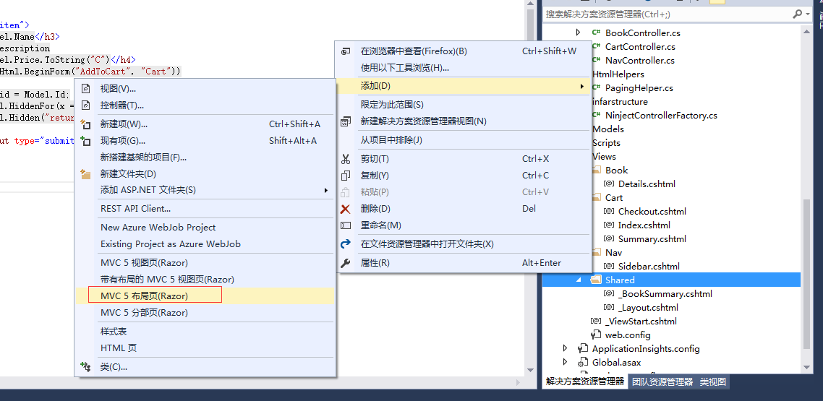
Task: Click the ApplicationInsights.config file icon
Action: coord(583,348)
